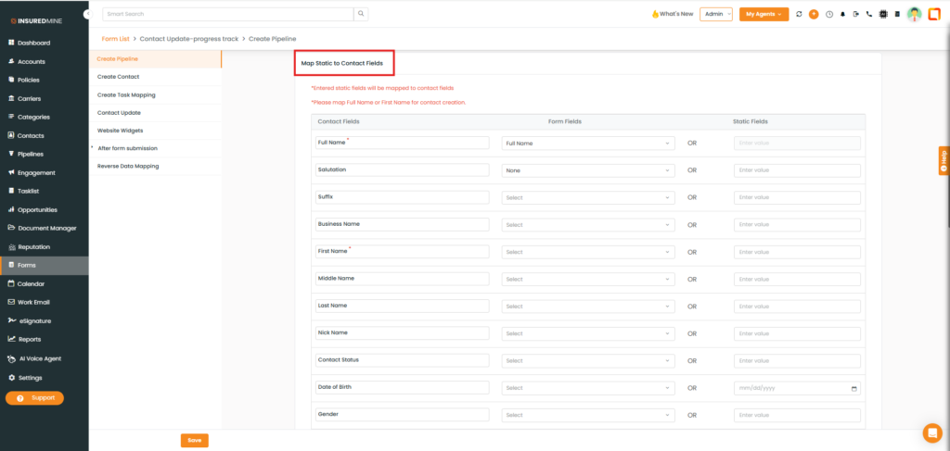
Task: Open the Admin role dropdown
Action: (x=716, y=14)
